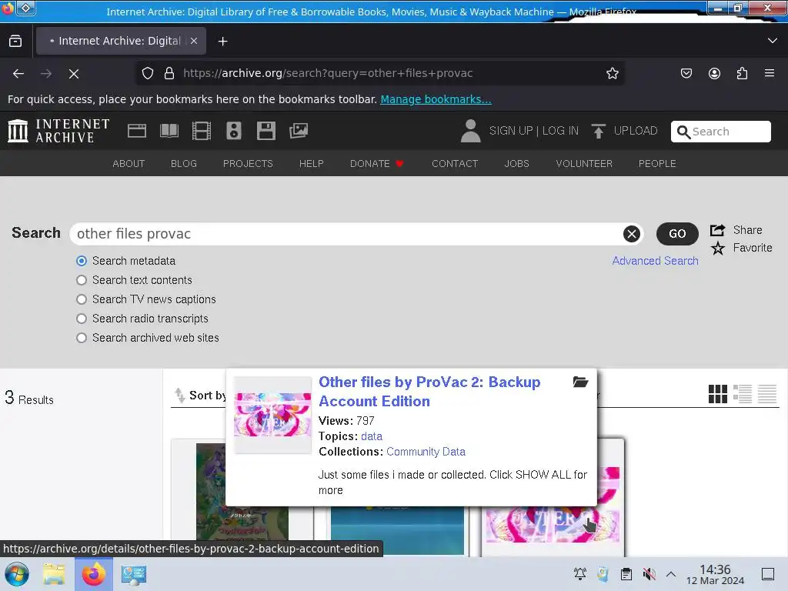Open PEOPLE menu item

[657, 164]
